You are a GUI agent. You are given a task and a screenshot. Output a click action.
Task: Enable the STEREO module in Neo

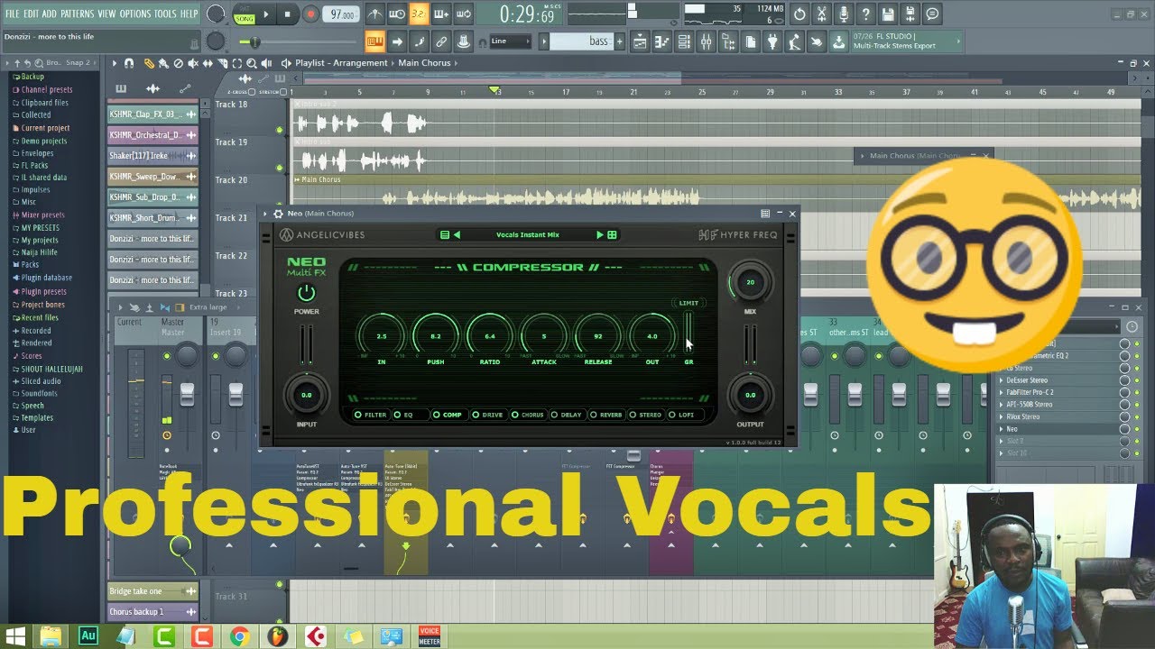(646, 415)
